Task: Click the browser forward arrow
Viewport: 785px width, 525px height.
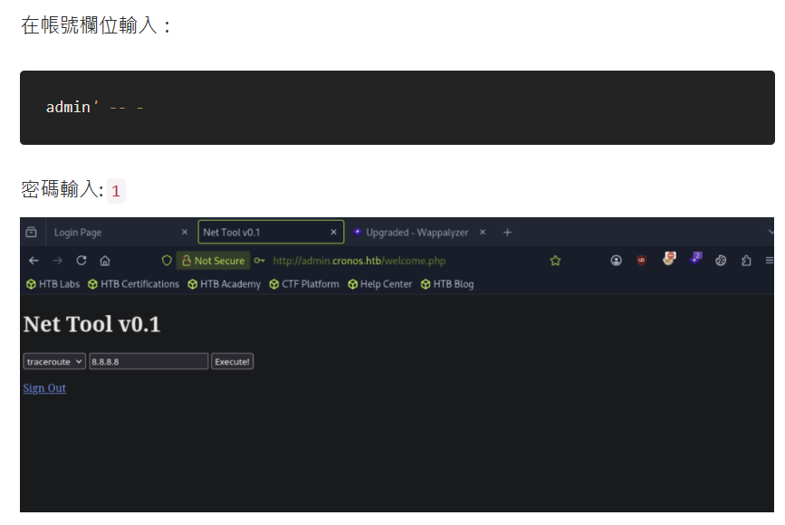Action: pos(58,261)
